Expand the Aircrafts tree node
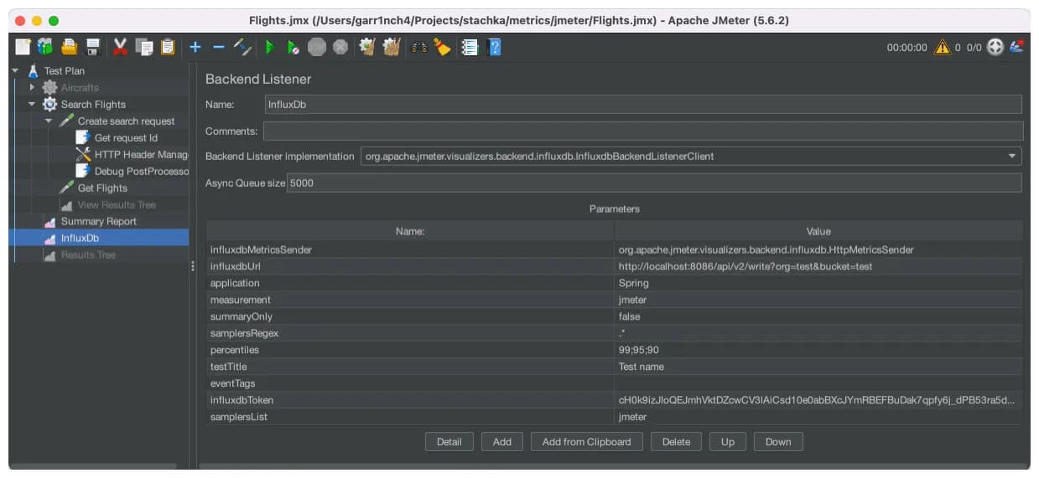 [x=32, y=88]
